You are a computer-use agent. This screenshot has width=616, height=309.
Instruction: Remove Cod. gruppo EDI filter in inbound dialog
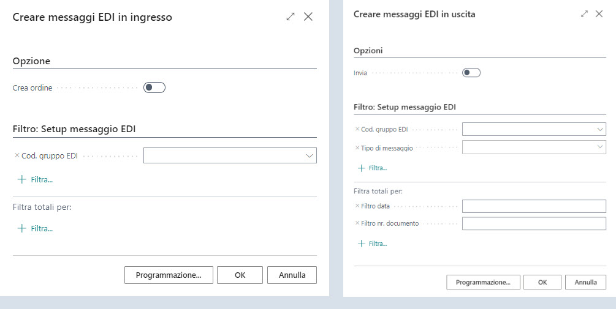(x=17, y=155)
